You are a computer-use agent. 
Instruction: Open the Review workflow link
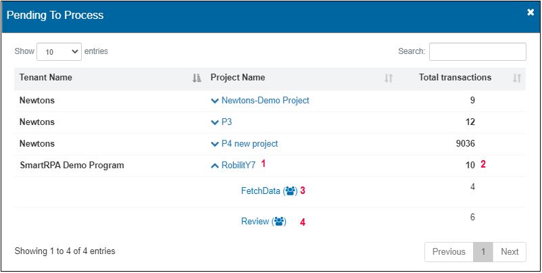click(255, 222)
